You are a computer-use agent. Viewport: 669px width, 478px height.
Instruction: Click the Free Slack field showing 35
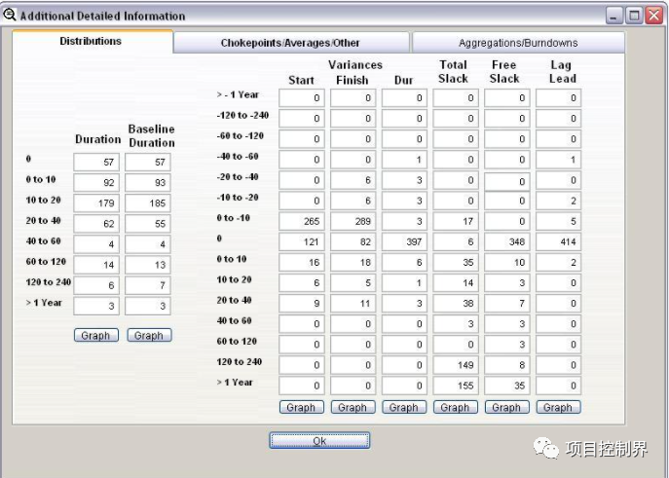click(x=507, y=386)
